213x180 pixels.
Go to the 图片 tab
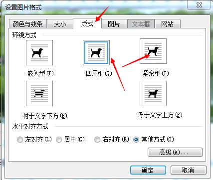click(x=114, y=24)
